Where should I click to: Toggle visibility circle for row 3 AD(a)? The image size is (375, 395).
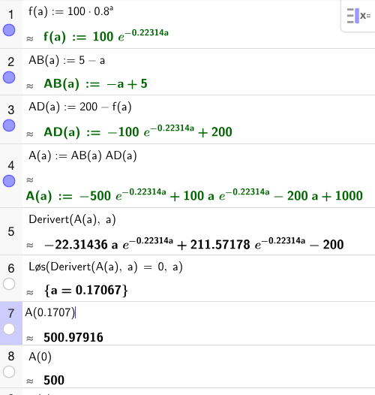click(9, 125)
